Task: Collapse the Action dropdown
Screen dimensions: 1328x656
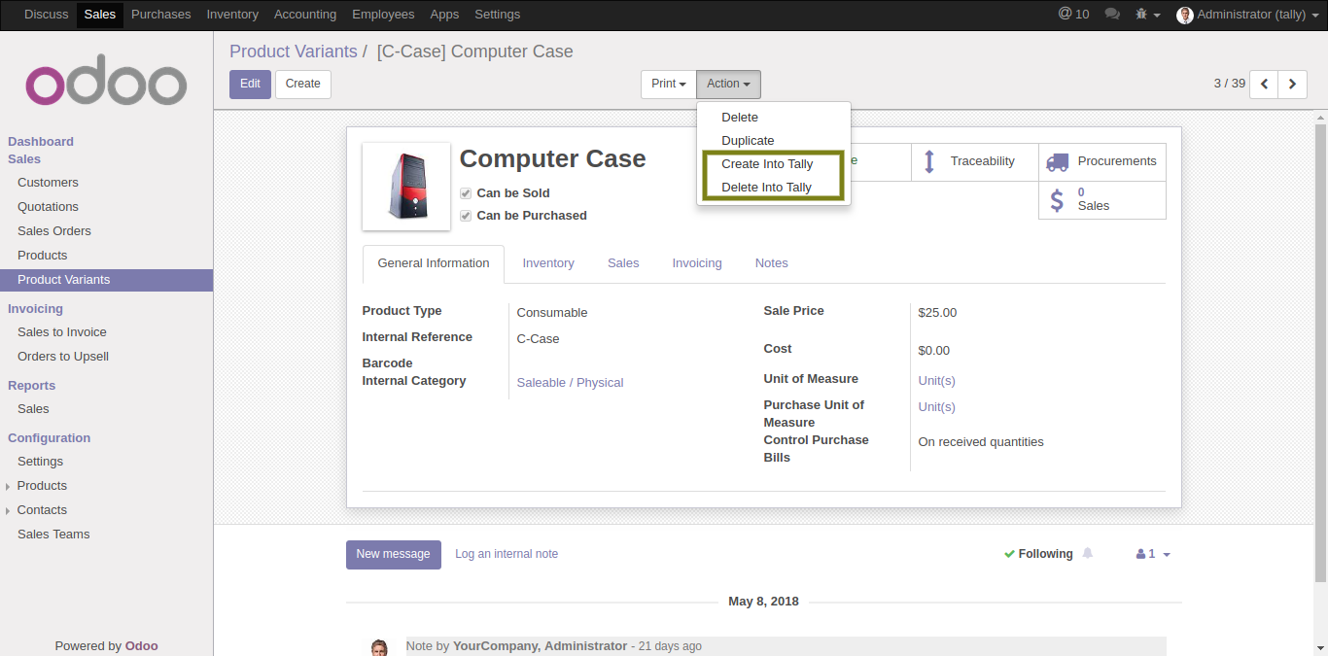Action: [728, 85]
